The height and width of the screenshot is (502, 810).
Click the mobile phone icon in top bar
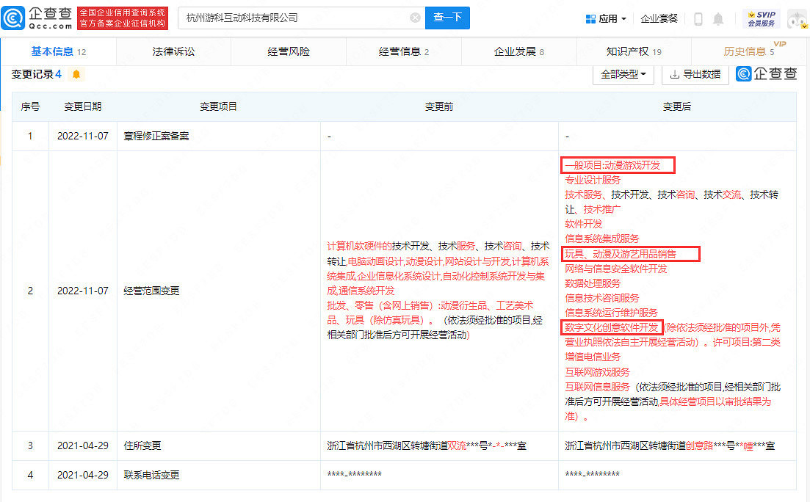(698, 18)
